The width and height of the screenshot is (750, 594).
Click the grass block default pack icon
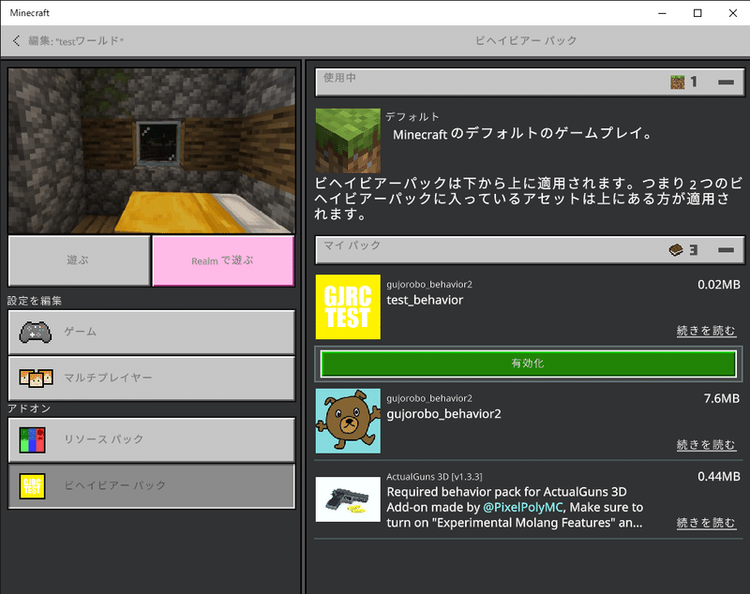pos(348,141)
